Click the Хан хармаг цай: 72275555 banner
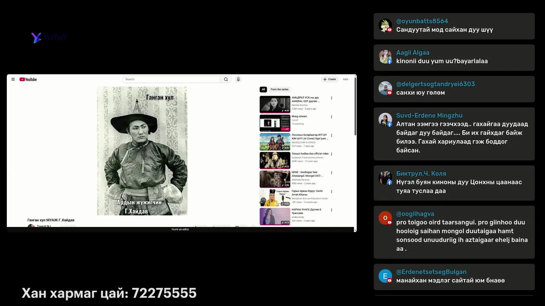Viewport: 545px width, 306px height. (x=109, y=293)
